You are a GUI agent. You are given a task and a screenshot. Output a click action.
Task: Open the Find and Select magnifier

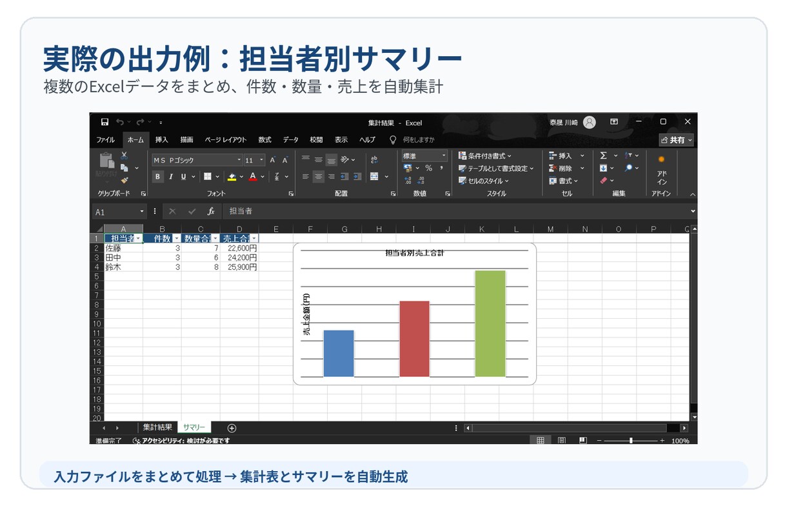click(628, 168)
